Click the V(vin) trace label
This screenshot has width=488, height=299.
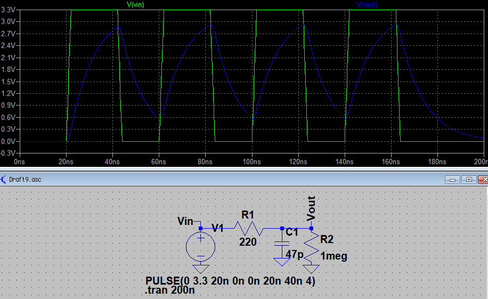pos(135,4)
